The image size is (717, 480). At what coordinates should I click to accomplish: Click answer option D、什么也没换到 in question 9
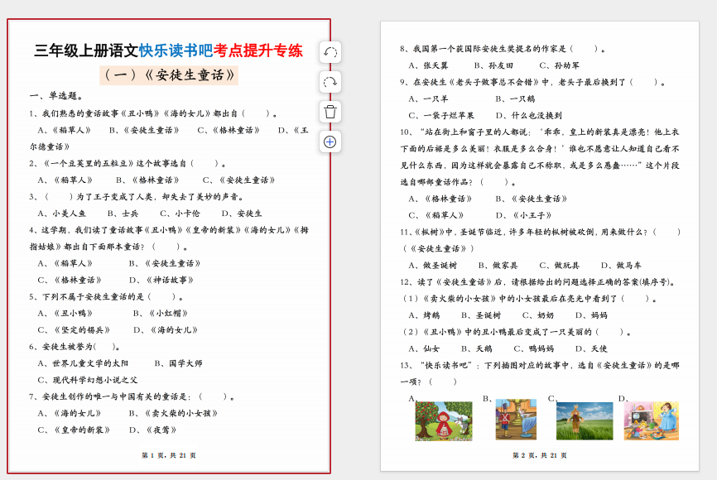(529, 115)
